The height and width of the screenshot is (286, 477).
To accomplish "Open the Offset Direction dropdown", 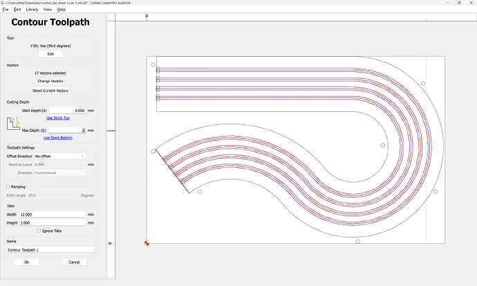I will click(59, 156).
